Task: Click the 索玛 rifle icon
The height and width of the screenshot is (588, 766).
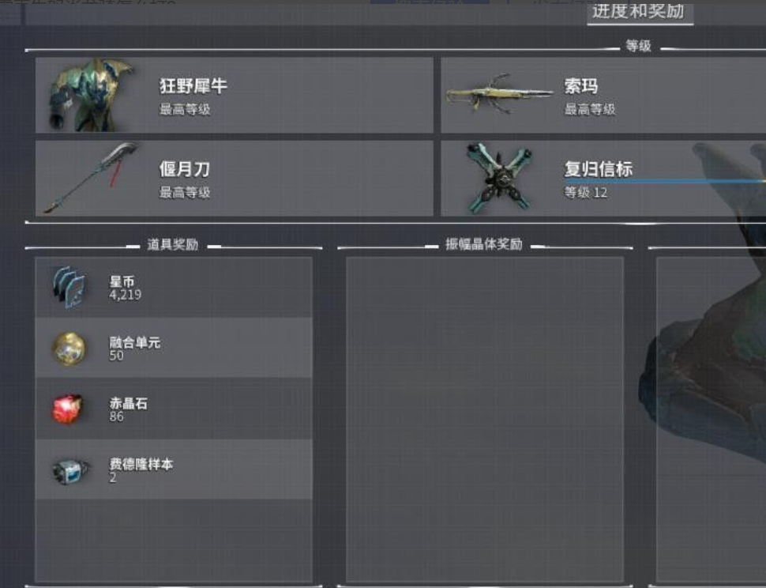Action: click(x=499, y=94)
